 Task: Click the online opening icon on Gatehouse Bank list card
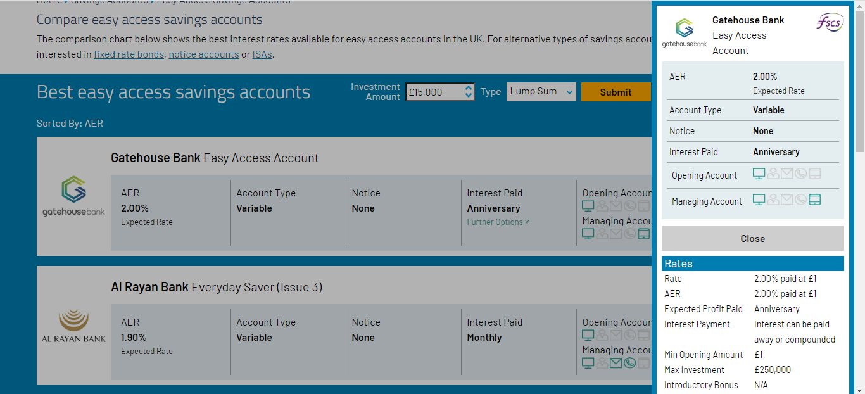pos(588,206)
